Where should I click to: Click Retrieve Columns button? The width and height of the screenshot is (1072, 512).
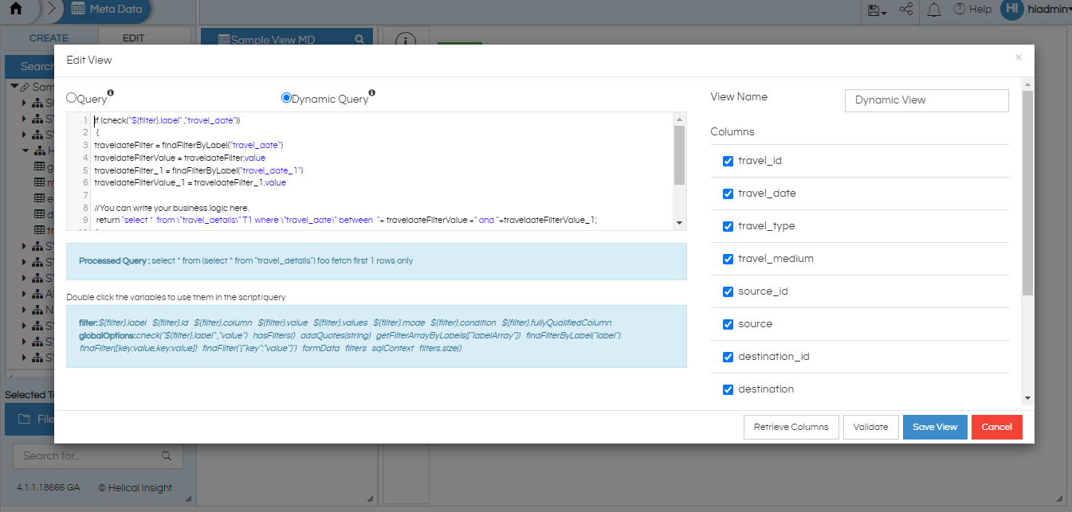click(x=791, y=427)
